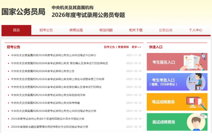Click the 考生报名入口 registration banner

pos(177,62)
